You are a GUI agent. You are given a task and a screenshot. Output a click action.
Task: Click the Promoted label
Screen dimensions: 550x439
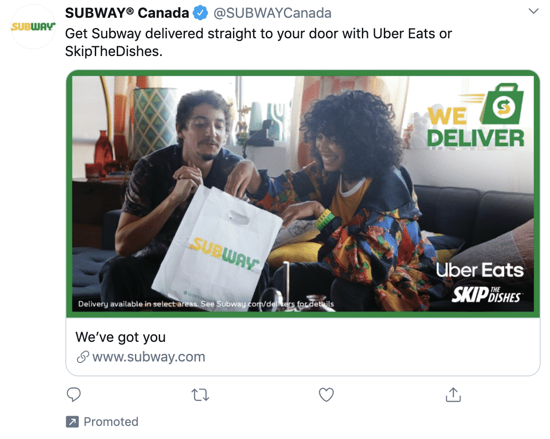tap(111, 421)
